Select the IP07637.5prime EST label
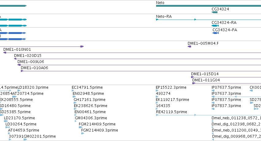The width and height of the screenshot is (261, 141). pos(226,87)
